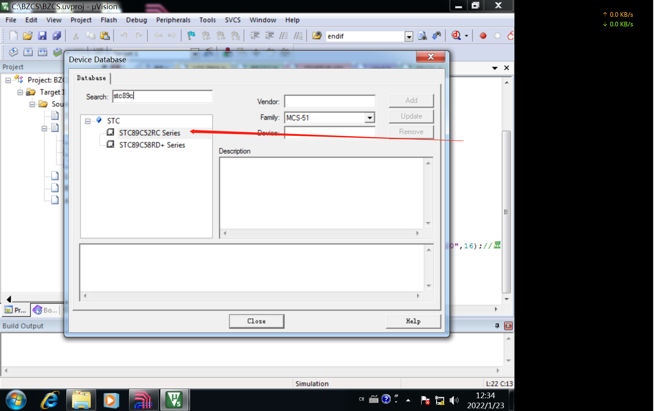Click the New file toolbar icon

tap(13, 36)
